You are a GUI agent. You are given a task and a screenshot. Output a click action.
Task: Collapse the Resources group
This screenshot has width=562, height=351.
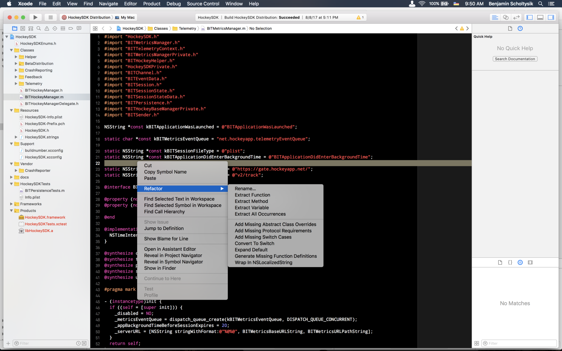pyautogui.click(x=11, y=110)
